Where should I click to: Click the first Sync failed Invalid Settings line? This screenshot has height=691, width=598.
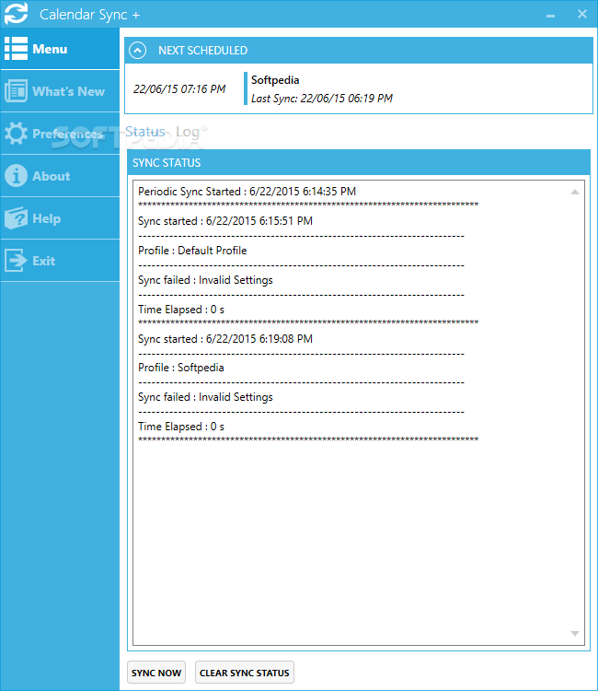coord(205,280)
